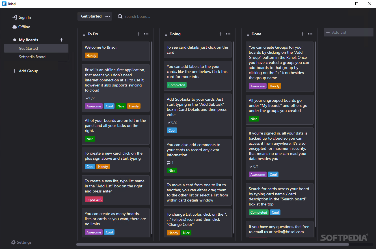Add a card to the Doing list
The width and height of the screenshot is (376, 249).
(221, 34)
